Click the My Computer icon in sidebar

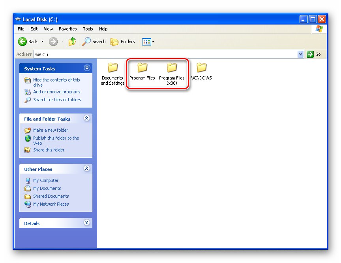28,181
